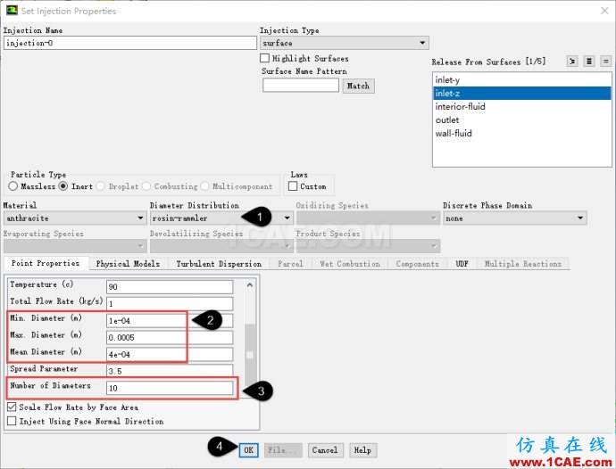Uncheck Scale Flow Rate by Face Area
This screenshot has width=616, height=469.
tap(12, 407)
